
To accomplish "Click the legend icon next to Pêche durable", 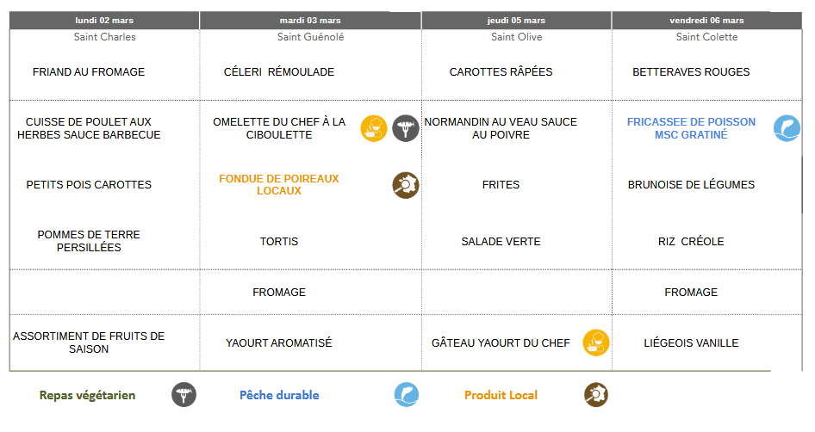I will [x=407, y=395].
